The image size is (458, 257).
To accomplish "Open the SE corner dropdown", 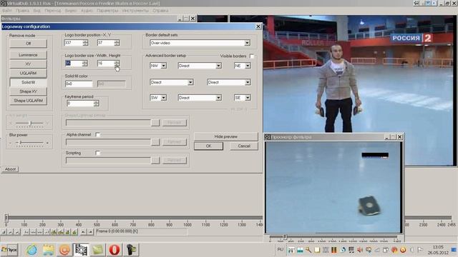I will tap(242, 98).
